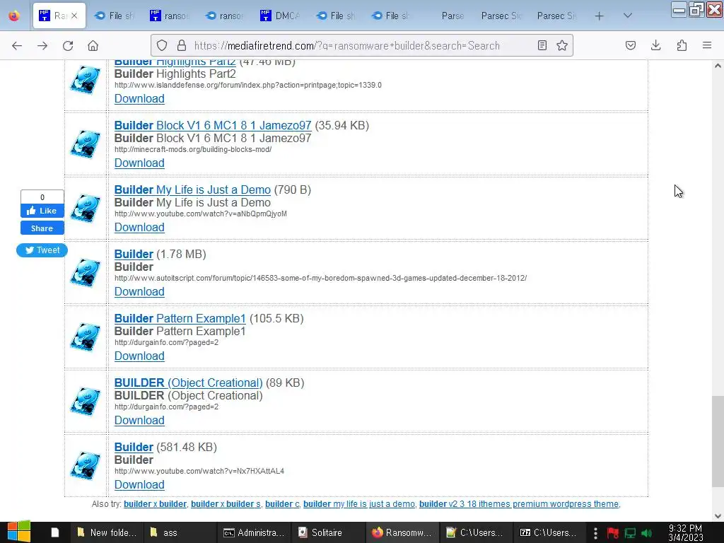The height and width of the screenshot is (543, 724).
Task: Click the forward navigation arrow
Action: tap(42, 45)
